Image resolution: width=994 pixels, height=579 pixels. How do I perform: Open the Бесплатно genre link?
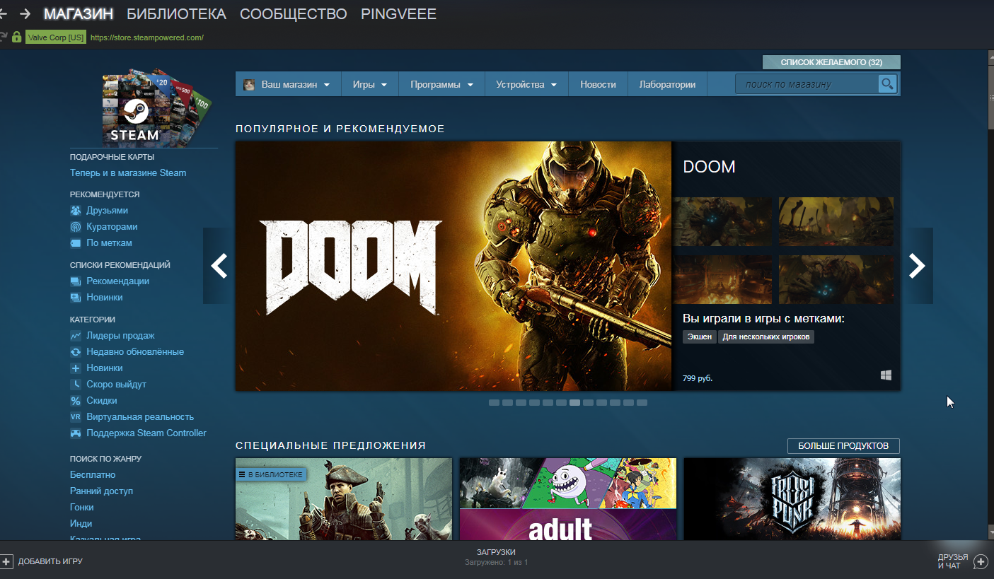[93, 475]
